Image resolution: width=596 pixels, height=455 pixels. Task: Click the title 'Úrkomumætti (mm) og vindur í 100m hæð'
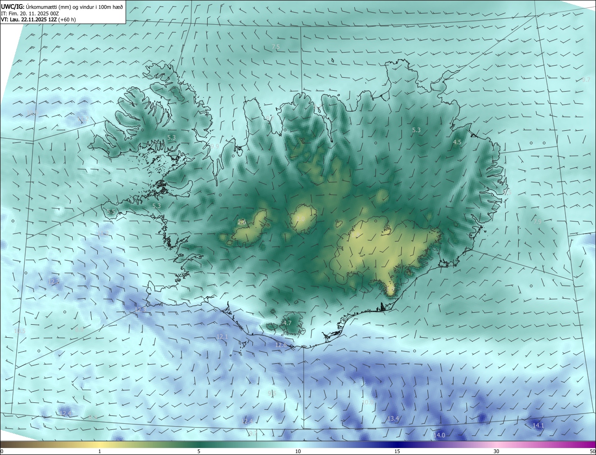[x=74, y=7]
